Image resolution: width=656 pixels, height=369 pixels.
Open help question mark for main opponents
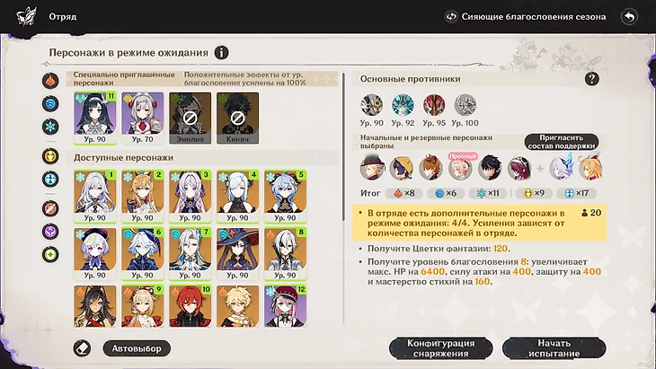tap(592, 79)
